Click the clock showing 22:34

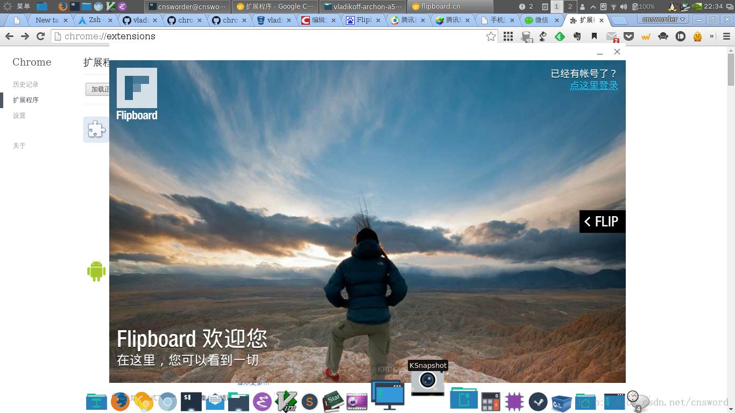713,6
